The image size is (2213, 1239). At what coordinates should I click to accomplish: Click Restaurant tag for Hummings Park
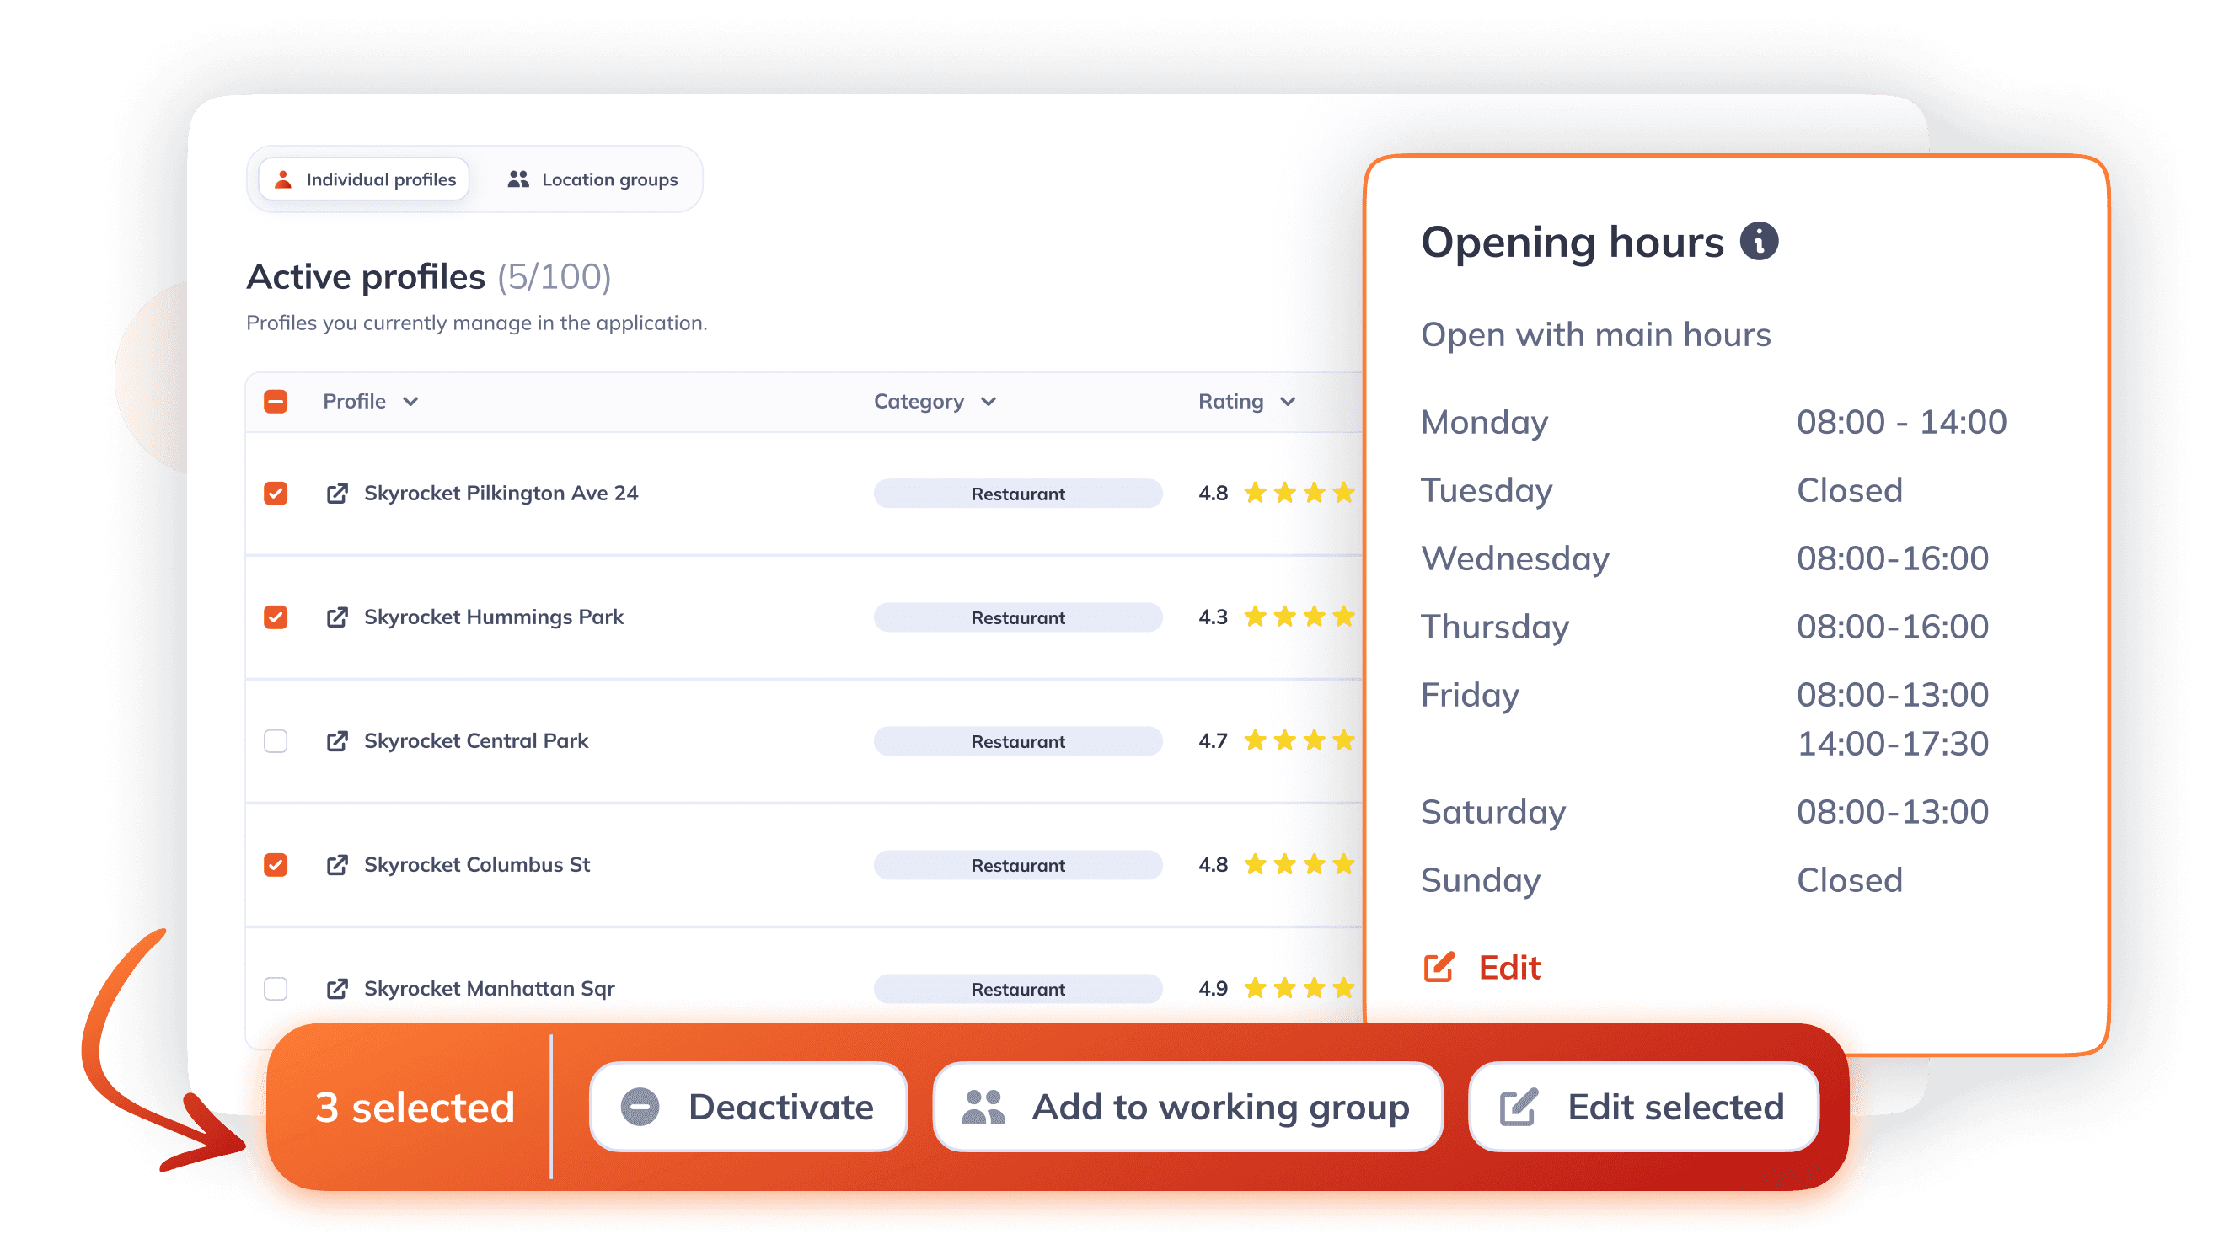click(x=1018, y=617)
